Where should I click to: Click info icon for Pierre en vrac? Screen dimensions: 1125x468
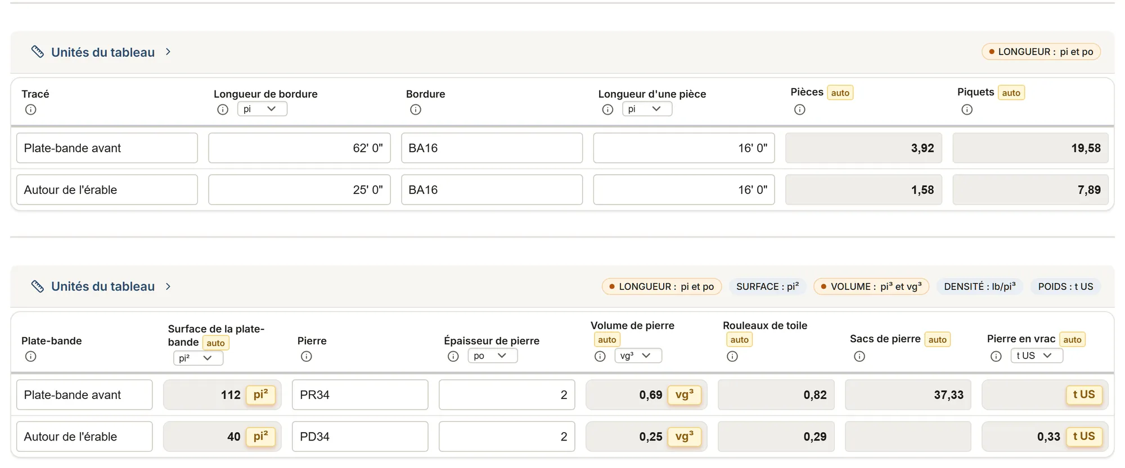pos(996,356)
